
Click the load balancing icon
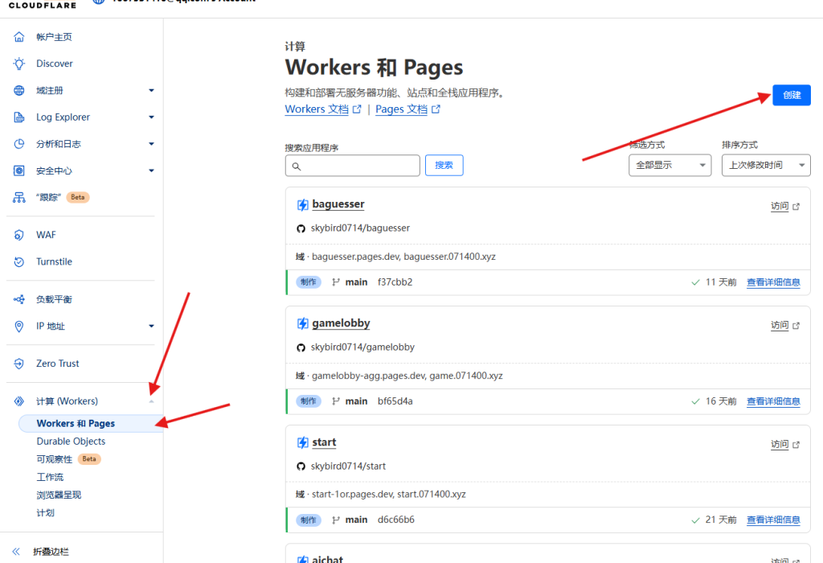tap(19, 299)
